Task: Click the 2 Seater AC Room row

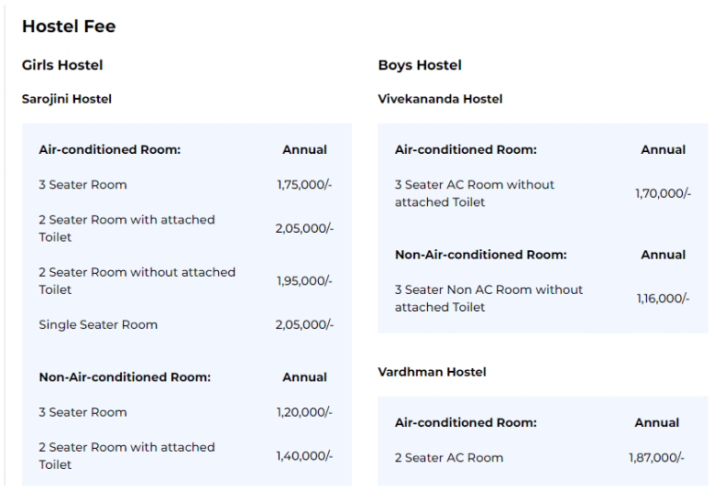Action: [449, 458]
